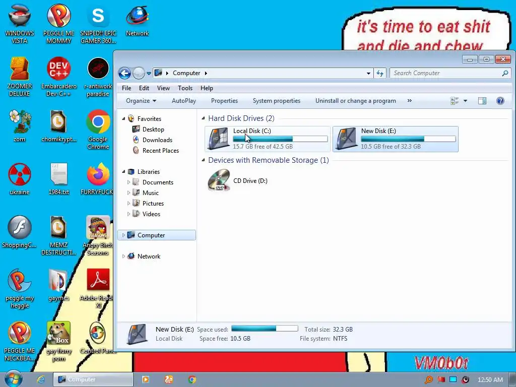Open the Tools menu

185,88
